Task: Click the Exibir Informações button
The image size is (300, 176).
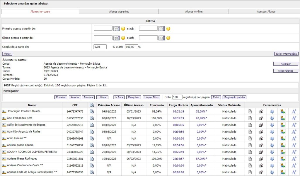Action: click(x=286, y=54)
